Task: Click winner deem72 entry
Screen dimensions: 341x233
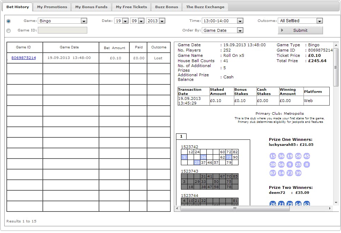Action: pyautogui.click(x=289, y=193)
